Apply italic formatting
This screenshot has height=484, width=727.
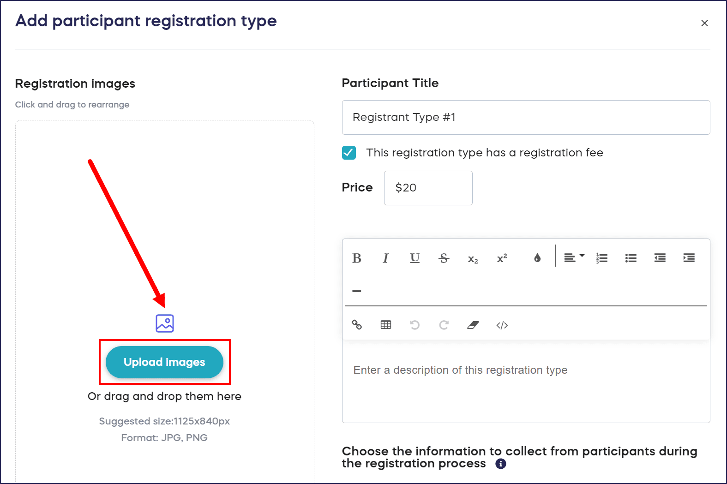pos(386,258)
